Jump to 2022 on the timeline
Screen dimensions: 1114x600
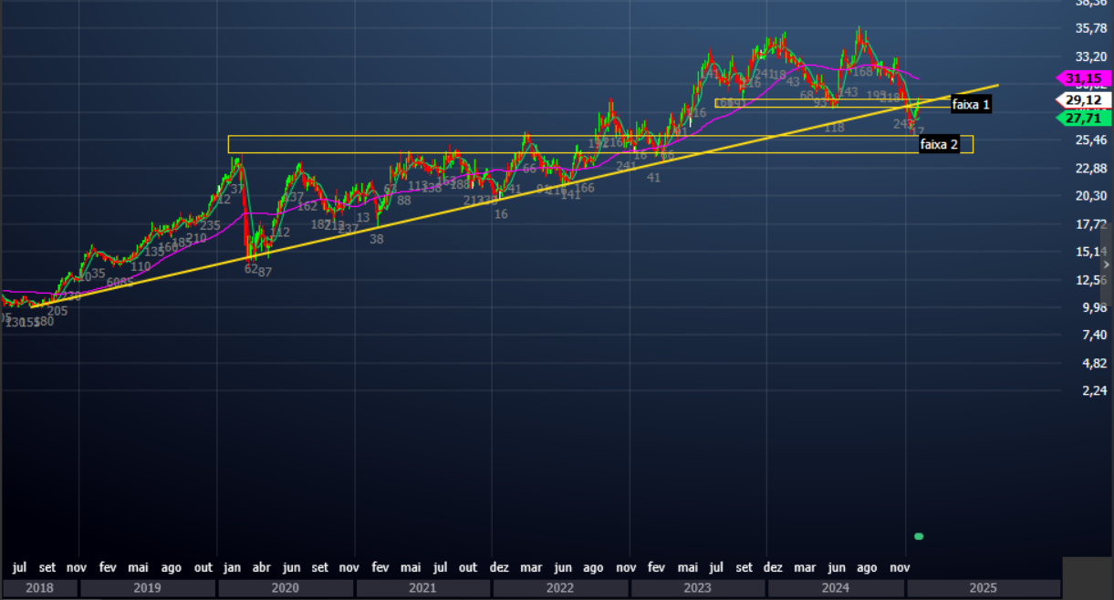560,588
